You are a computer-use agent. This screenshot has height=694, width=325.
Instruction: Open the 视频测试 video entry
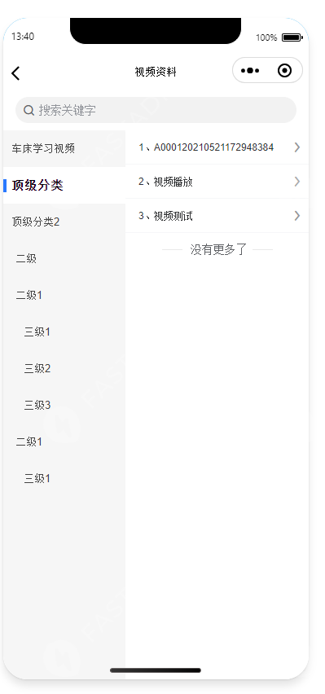click(x=217, y=216)
